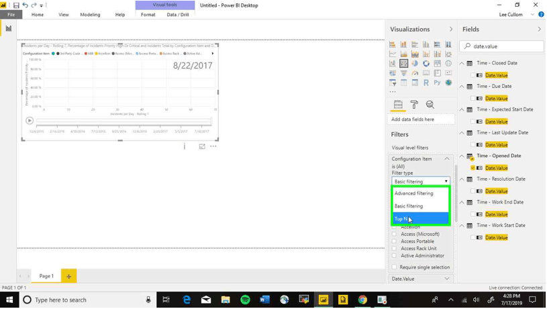Switch to the Modeling ribbon tab
547x309 pixels.
[x=90, y=15]
